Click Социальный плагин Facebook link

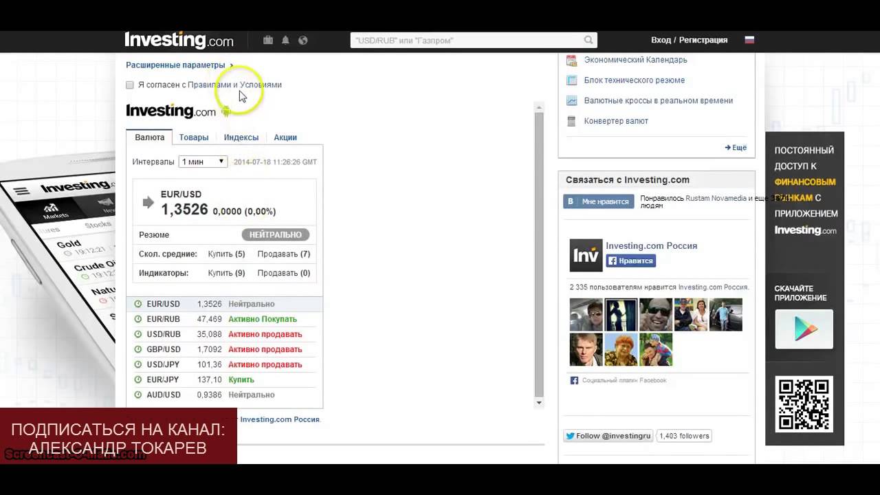click(624, 380)
